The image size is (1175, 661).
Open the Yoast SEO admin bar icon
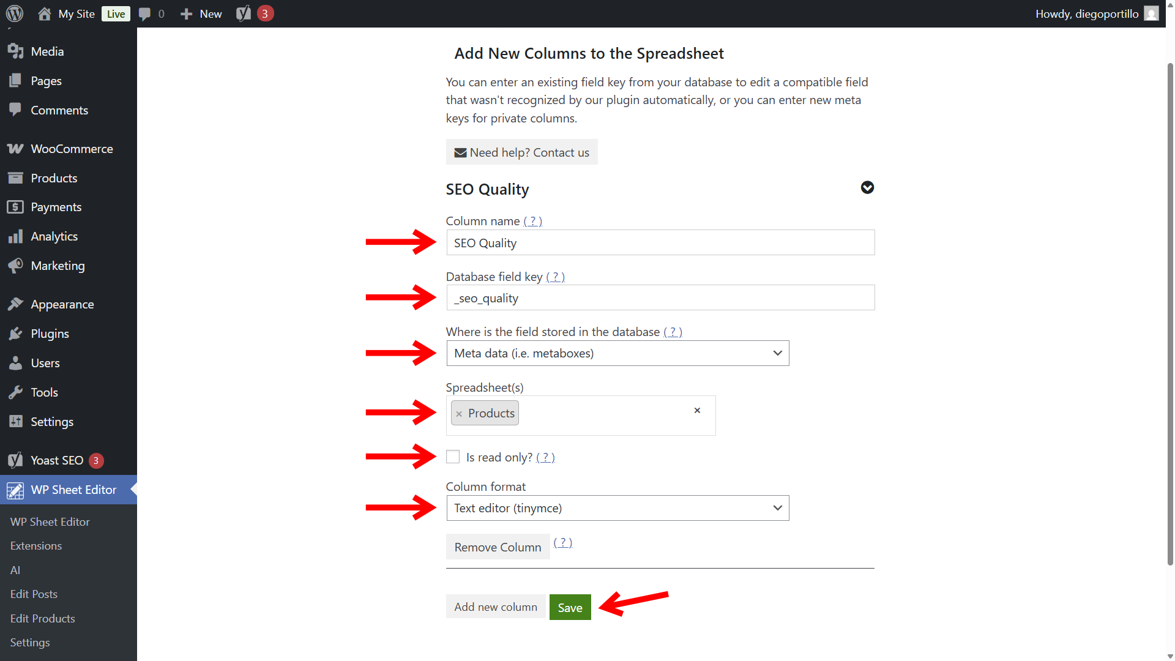[244, 13]
